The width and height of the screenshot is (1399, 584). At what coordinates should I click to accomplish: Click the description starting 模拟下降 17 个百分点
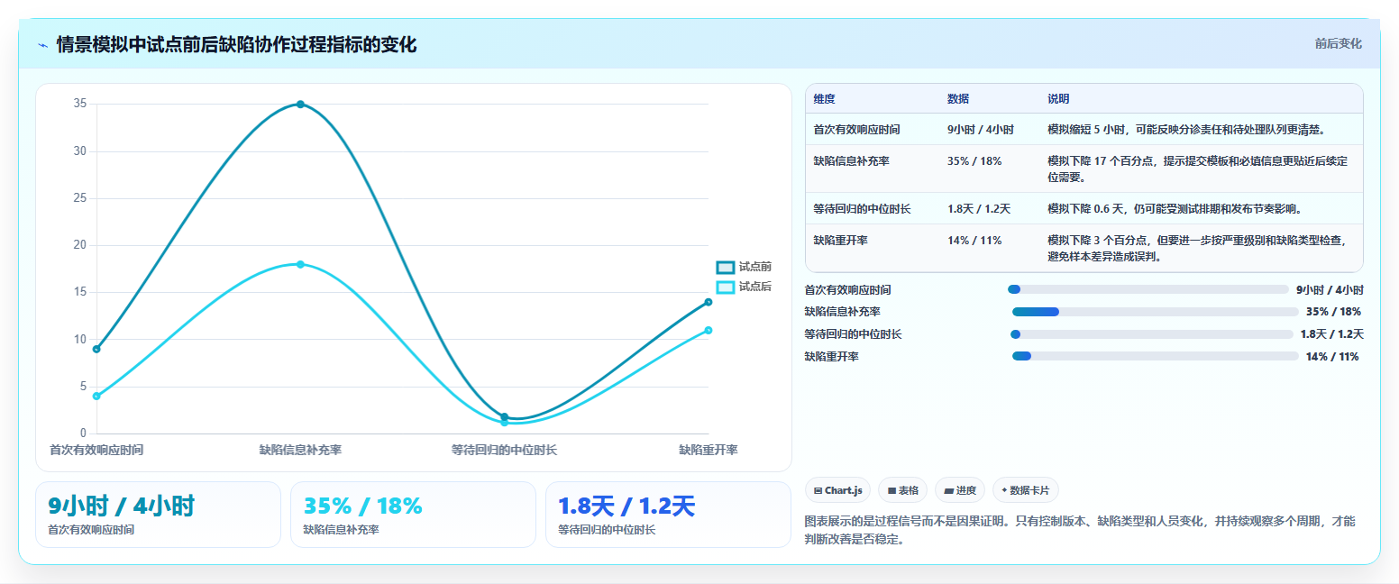coord(1198,169)
